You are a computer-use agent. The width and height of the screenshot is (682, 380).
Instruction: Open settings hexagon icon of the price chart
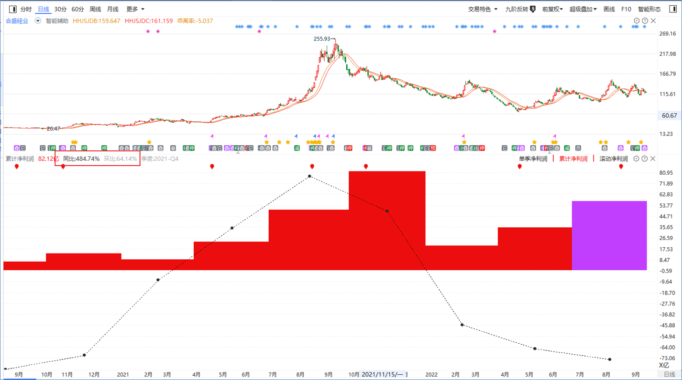(x=637, y=21)
